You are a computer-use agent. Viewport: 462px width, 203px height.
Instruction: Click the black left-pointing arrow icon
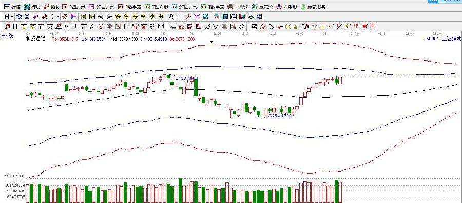tap(101, 17)
